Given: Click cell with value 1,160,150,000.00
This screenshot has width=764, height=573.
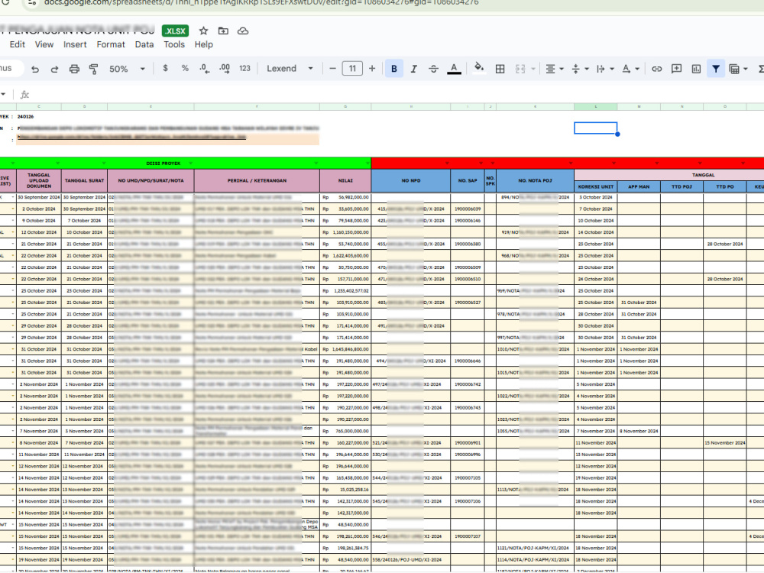Looking at the screenshot, I should [345, 232].
